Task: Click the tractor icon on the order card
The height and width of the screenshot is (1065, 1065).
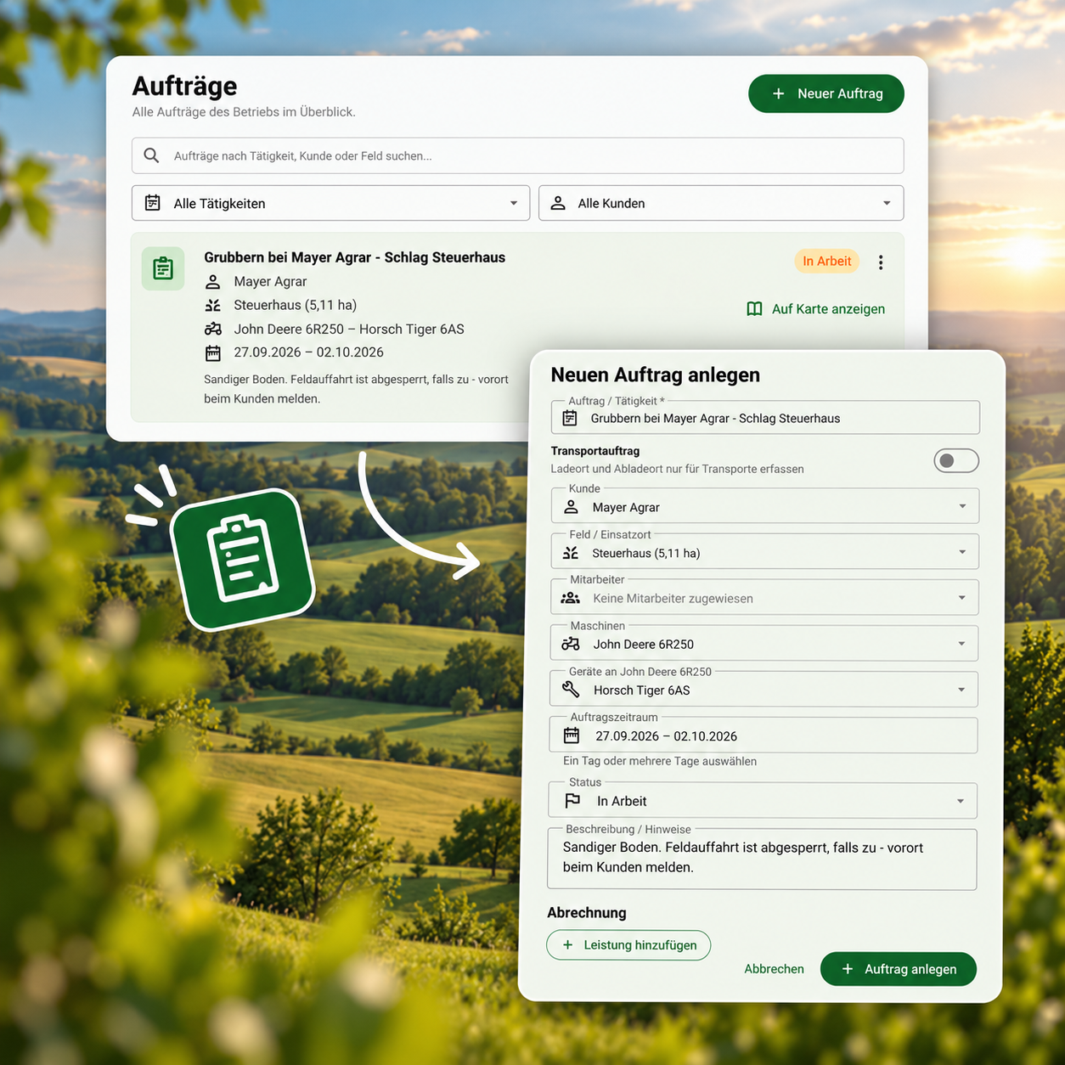Action: [213, 329]
